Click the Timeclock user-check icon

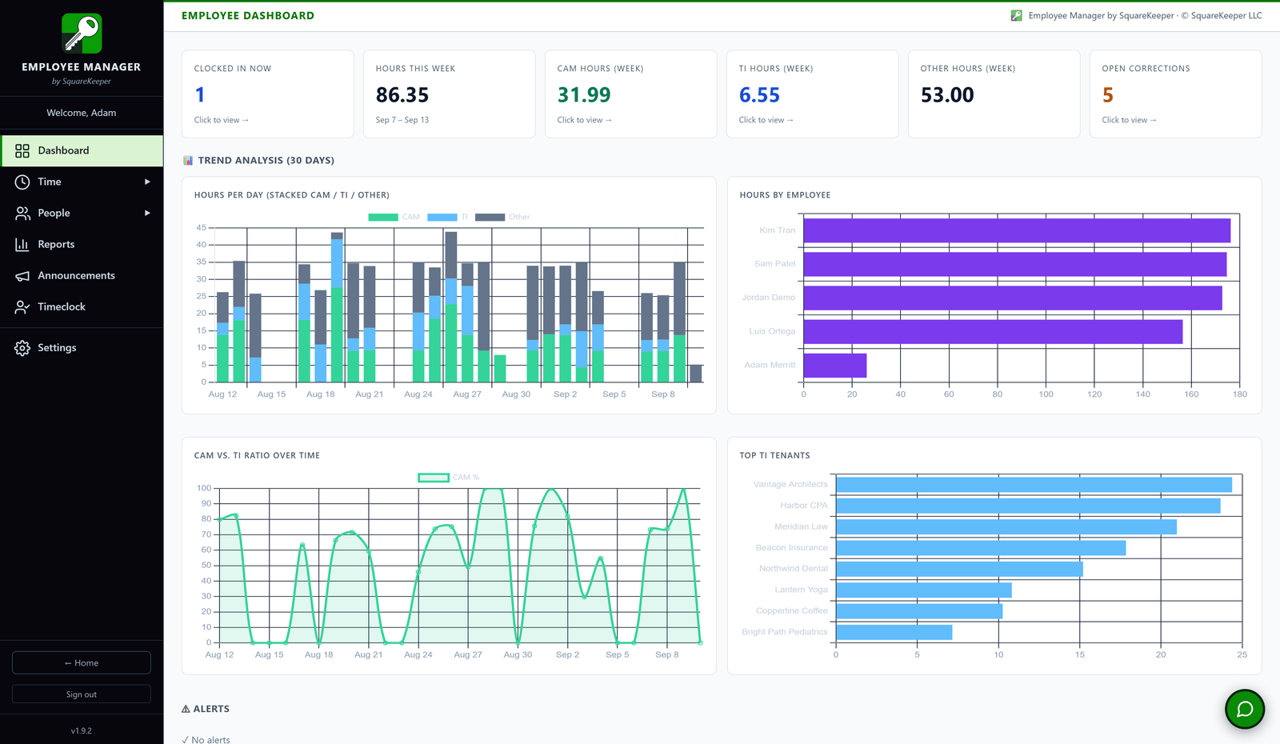pyautogui.click(x=22, y=306)
